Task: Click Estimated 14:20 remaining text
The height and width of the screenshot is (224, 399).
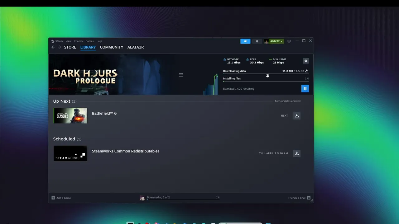Action: click(238, 89)
